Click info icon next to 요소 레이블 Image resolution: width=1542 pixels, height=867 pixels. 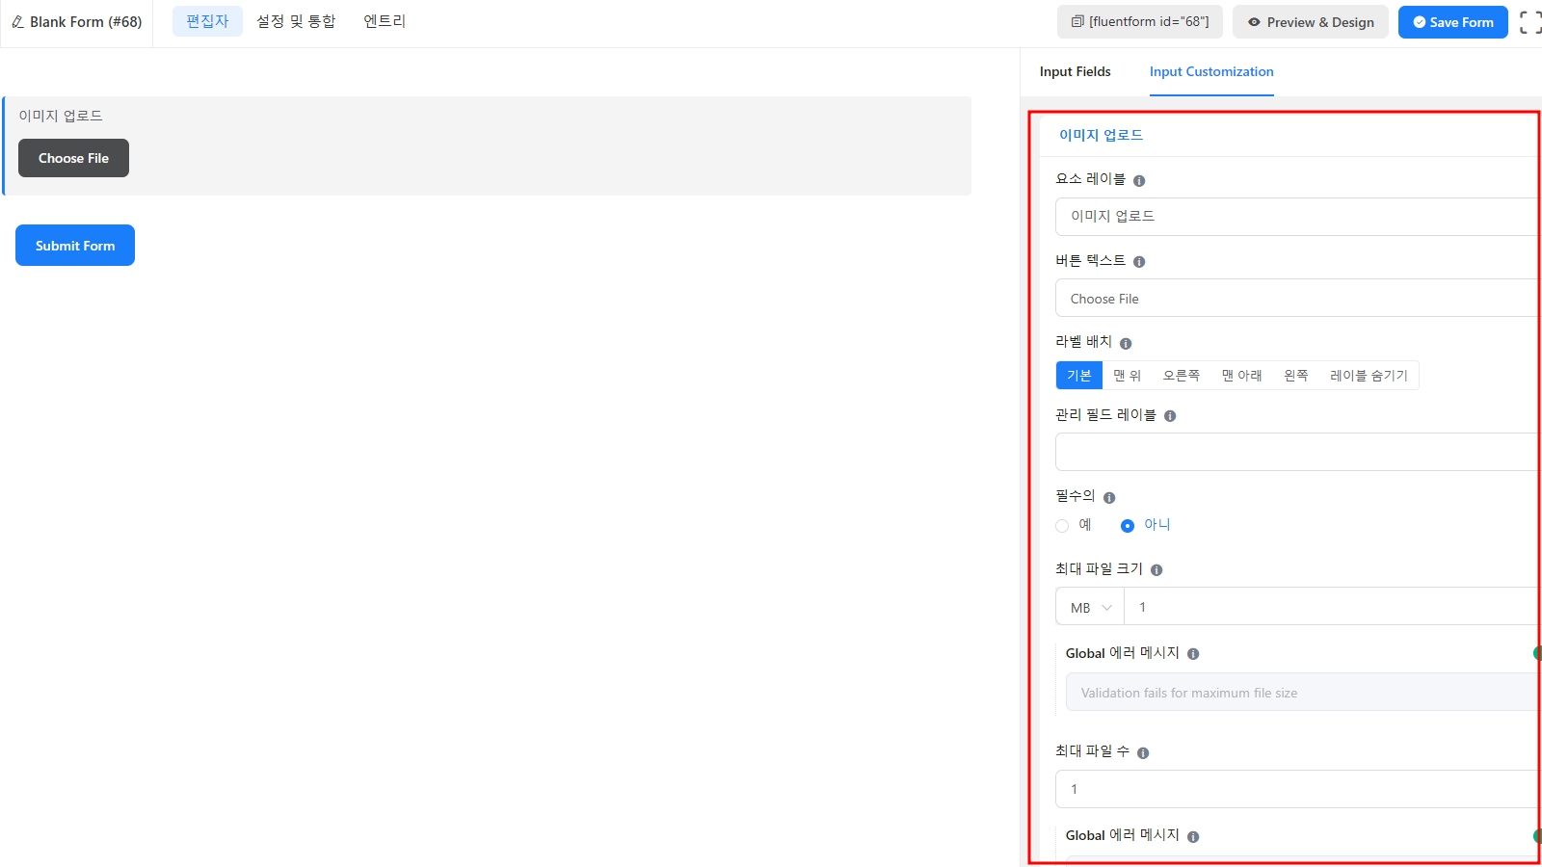(1139, 181)
